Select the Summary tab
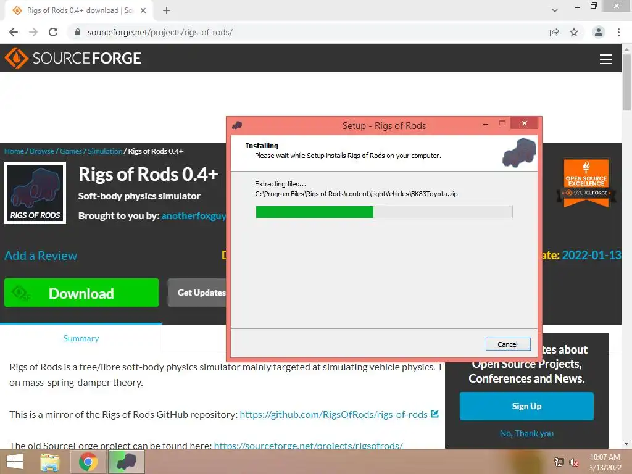Screen dimensions: 632x474 click(x=81, y=338)
